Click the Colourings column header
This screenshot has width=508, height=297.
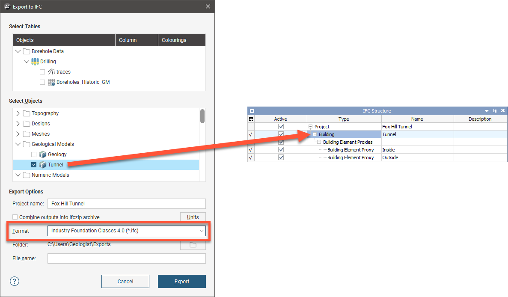[x=182, y=40]
